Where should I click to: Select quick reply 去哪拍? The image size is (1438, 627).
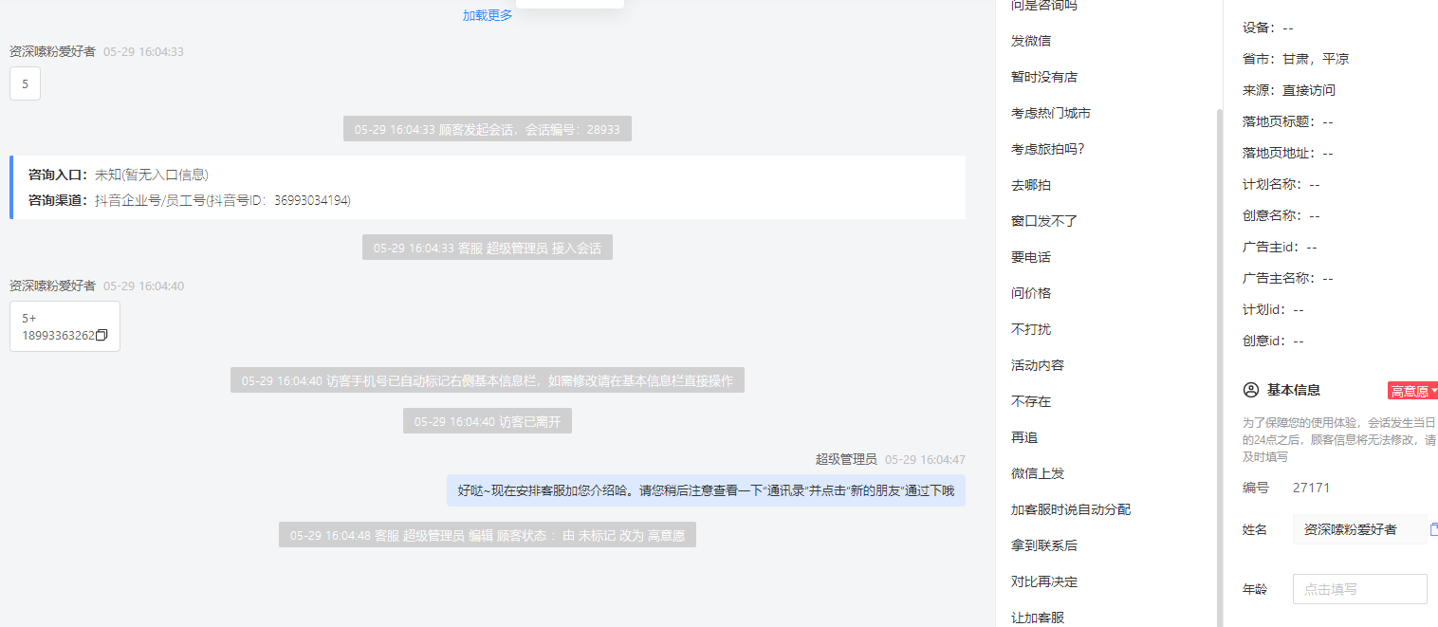[x=1031, y=185]
